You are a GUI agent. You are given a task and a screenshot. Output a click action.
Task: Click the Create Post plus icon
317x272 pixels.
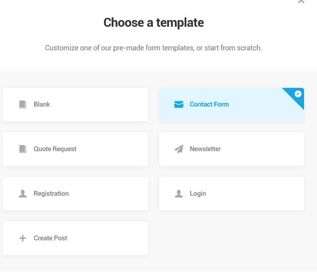[23, 238]
